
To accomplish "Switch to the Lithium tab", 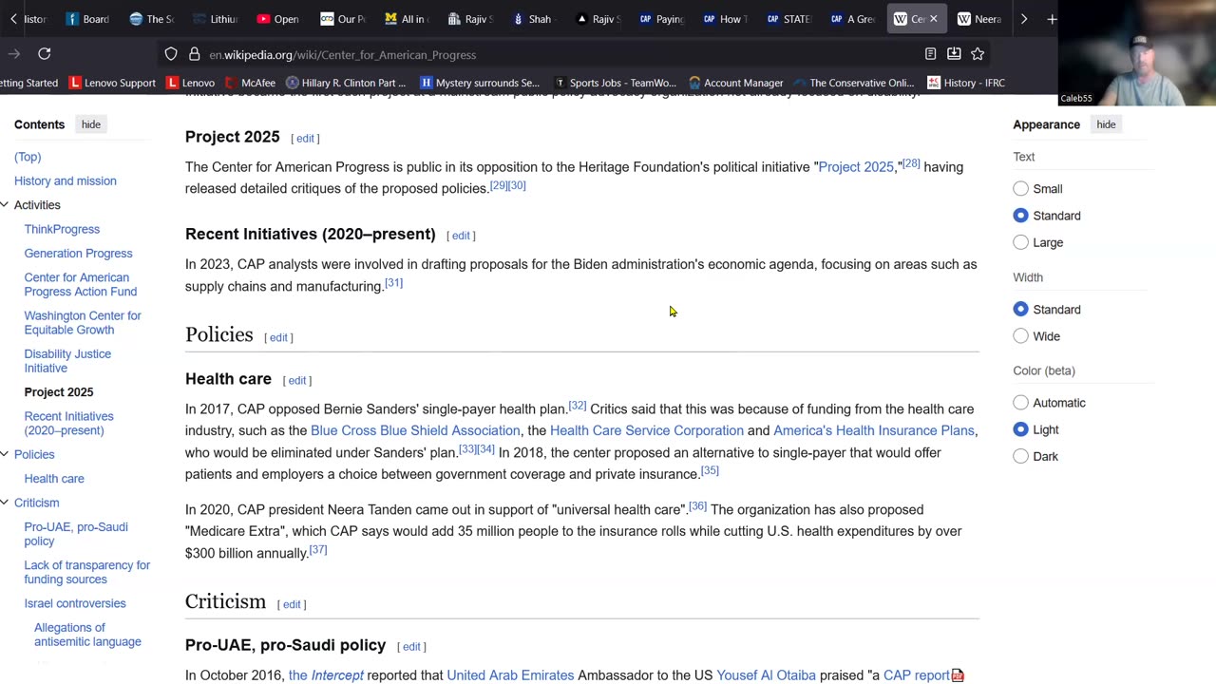I will click(216, 19).
